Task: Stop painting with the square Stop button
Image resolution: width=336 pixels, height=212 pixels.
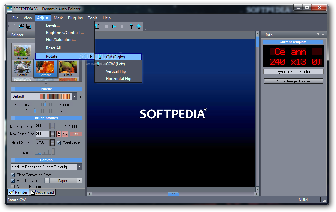Action: point(107,27)
